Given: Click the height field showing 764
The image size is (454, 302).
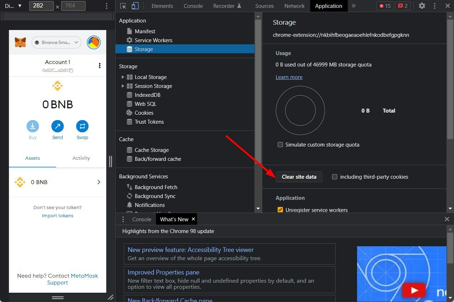Looking at the screenshot, I should pyautogui.click(x=73, y=6).
